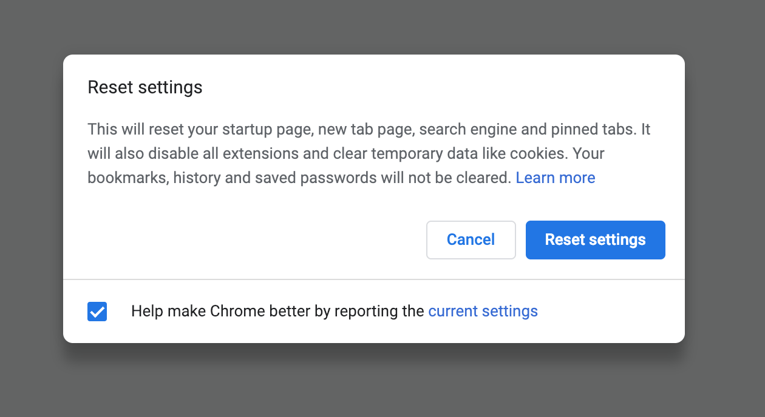This screenshot has width=765, height=417.
Task: Disable sending settings report to Chrome
Action: 97,312
